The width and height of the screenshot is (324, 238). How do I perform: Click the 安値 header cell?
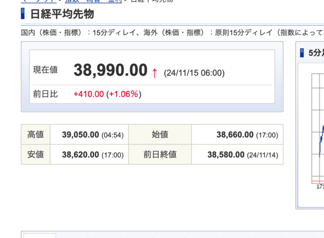tap(35, 154)
